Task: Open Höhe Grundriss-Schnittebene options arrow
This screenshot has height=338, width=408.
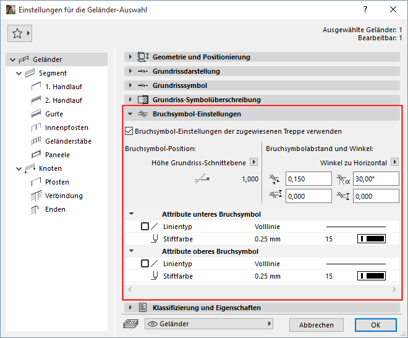Action: point(253,162)
